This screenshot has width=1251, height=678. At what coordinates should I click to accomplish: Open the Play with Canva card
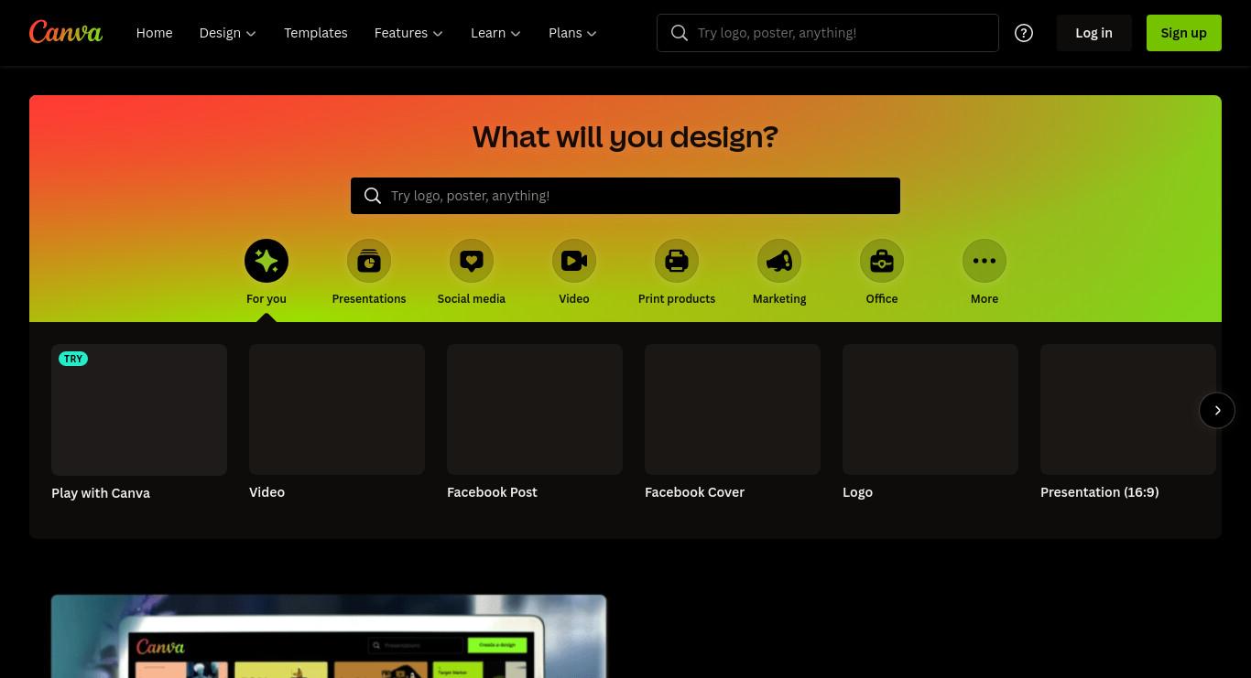point(139,410)
